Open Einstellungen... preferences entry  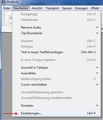coord(56,113)
